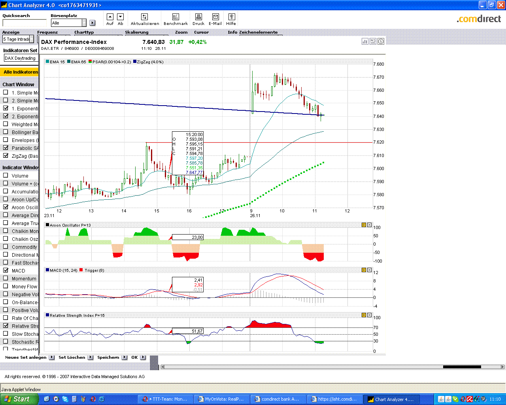Close the MACD indicator panel
Screen dimensions: 506x405
click(x=369, y=270)
